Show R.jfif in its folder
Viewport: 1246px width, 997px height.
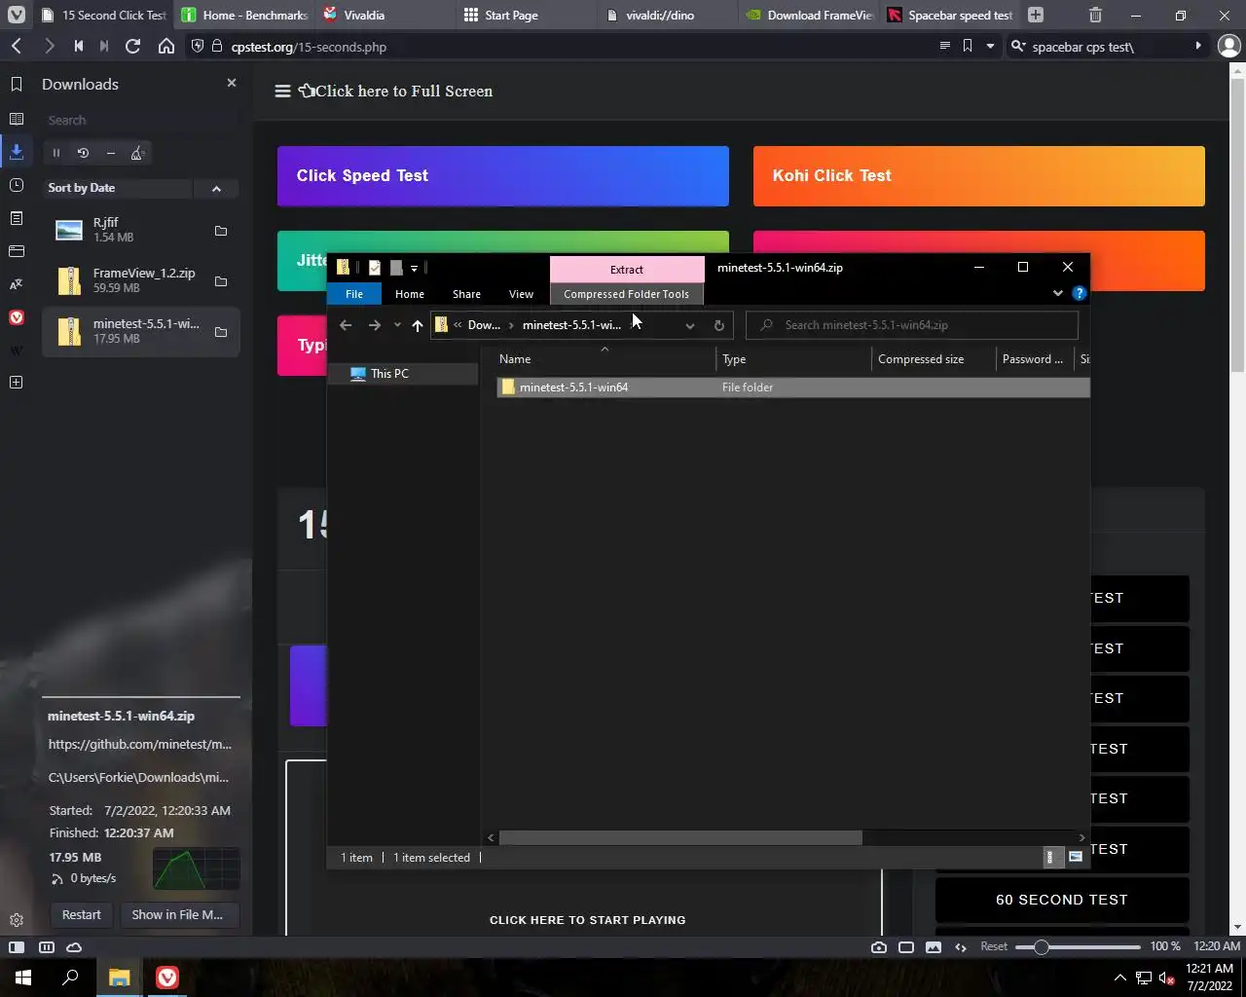coord(221,231)
